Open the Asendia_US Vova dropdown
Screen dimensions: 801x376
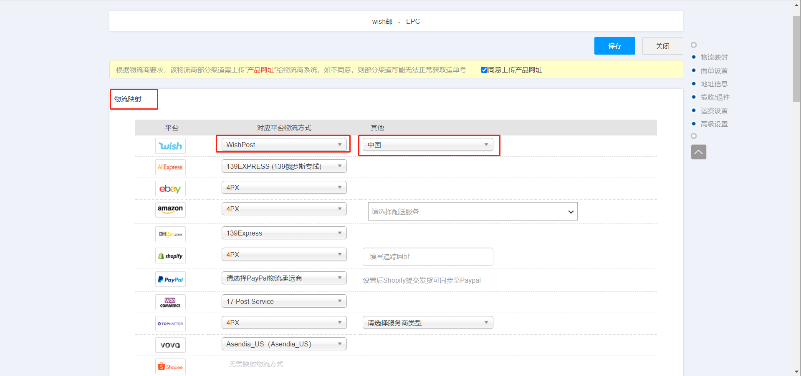pyautogui.click(x=284, y=344)
